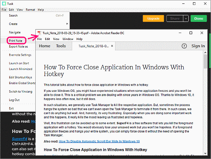
Task: Click the green Done button
Action: coord(199,18)
